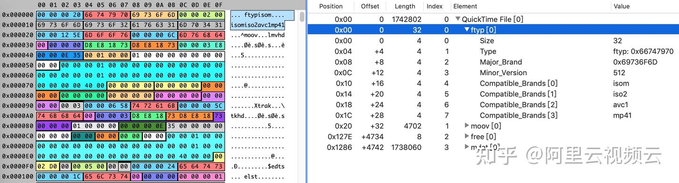The height and width of the screenshot is (183, 679).
Task: Expand the free [0] atom
Action: [x=467, y=136]
